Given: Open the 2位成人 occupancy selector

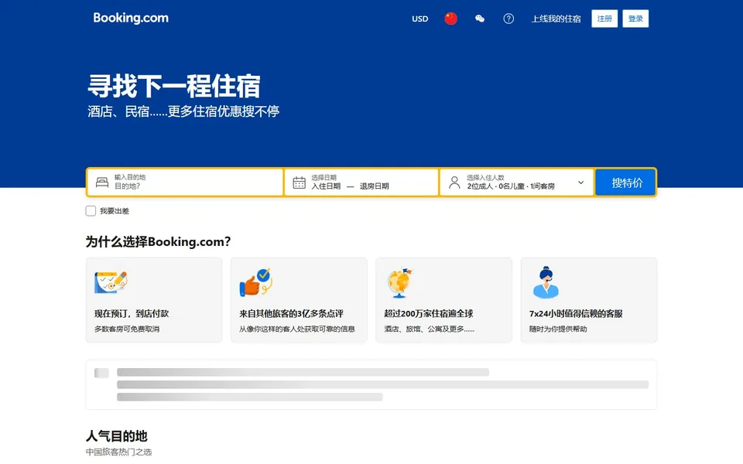Looking at the screenshot, I should (516, 182).
